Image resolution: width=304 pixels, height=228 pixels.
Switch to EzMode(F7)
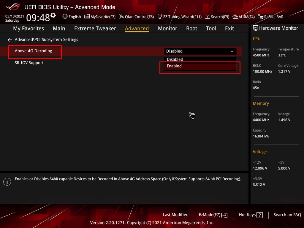(x=213, y=215)
